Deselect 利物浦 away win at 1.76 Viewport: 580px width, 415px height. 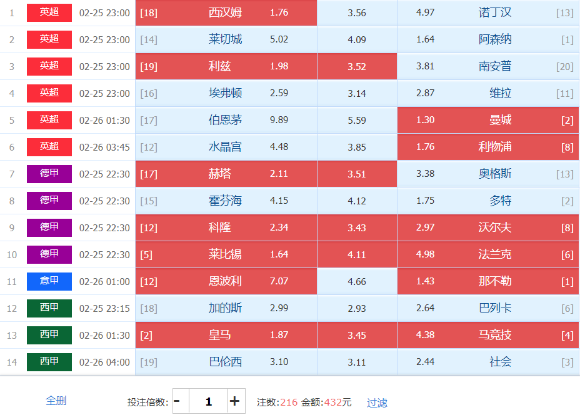[x=488, y=147]
